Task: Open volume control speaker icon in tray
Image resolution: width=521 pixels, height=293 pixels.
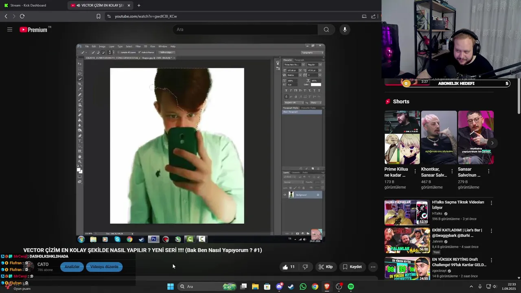Action: click(x=495, y=286)
